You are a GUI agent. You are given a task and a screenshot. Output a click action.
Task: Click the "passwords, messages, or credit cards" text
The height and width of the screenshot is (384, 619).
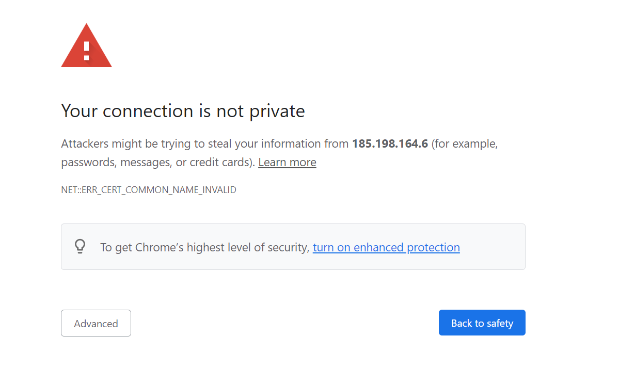[157, 162]
